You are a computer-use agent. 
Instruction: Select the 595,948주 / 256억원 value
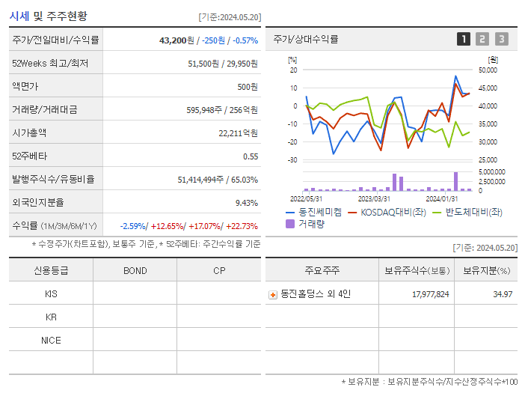coord(222,110)
